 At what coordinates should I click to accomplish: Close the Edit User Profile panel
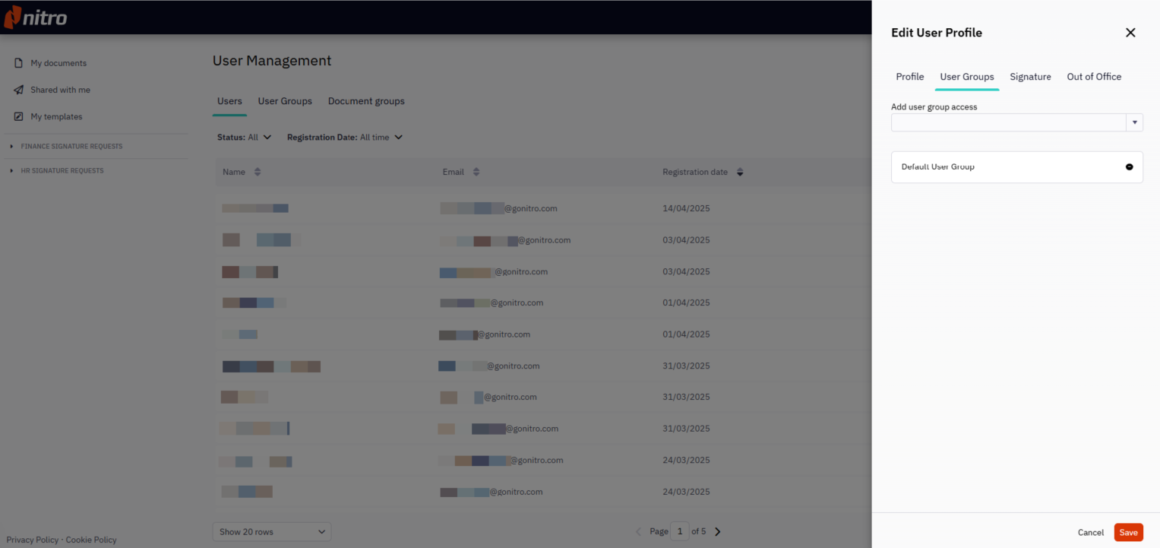[x=1130, y=32]
